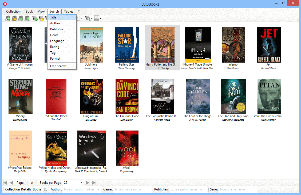Select the Where We Belong cover
The image size is (301, 195).
[21, 148]
